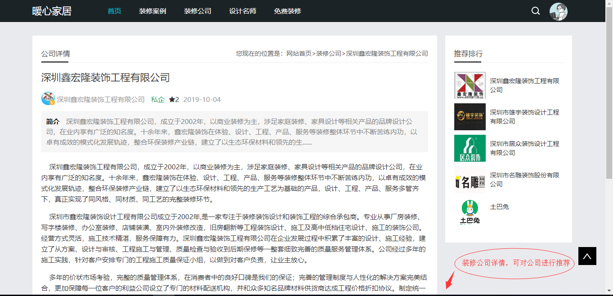Click publisher name 深圳鑫宏隆装饰工程有限公司
The height and width of the screenshot is (296, 613).
coord(101,99)
